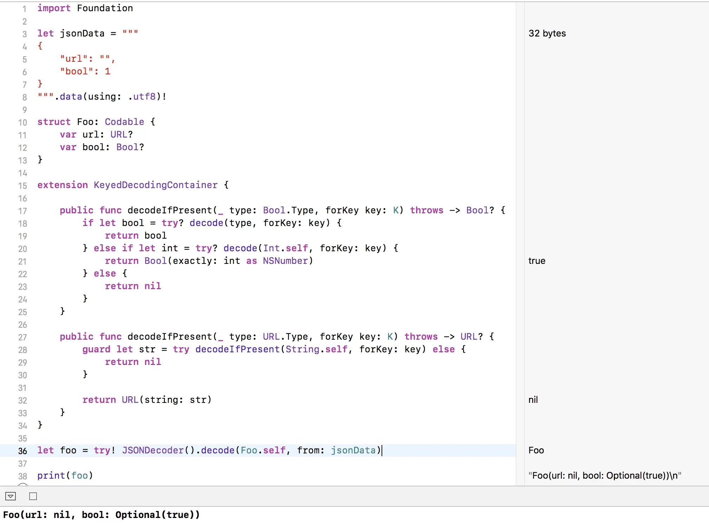Click KeyedDecodingContainer in the extension line
709x532 pixels.
coord(155,185)
